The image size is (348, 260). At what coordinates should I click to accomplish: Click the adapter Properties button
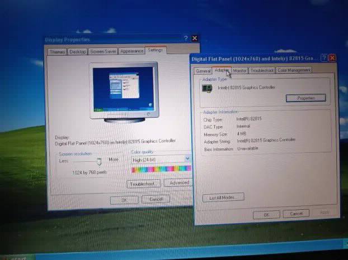click(306, 98)
